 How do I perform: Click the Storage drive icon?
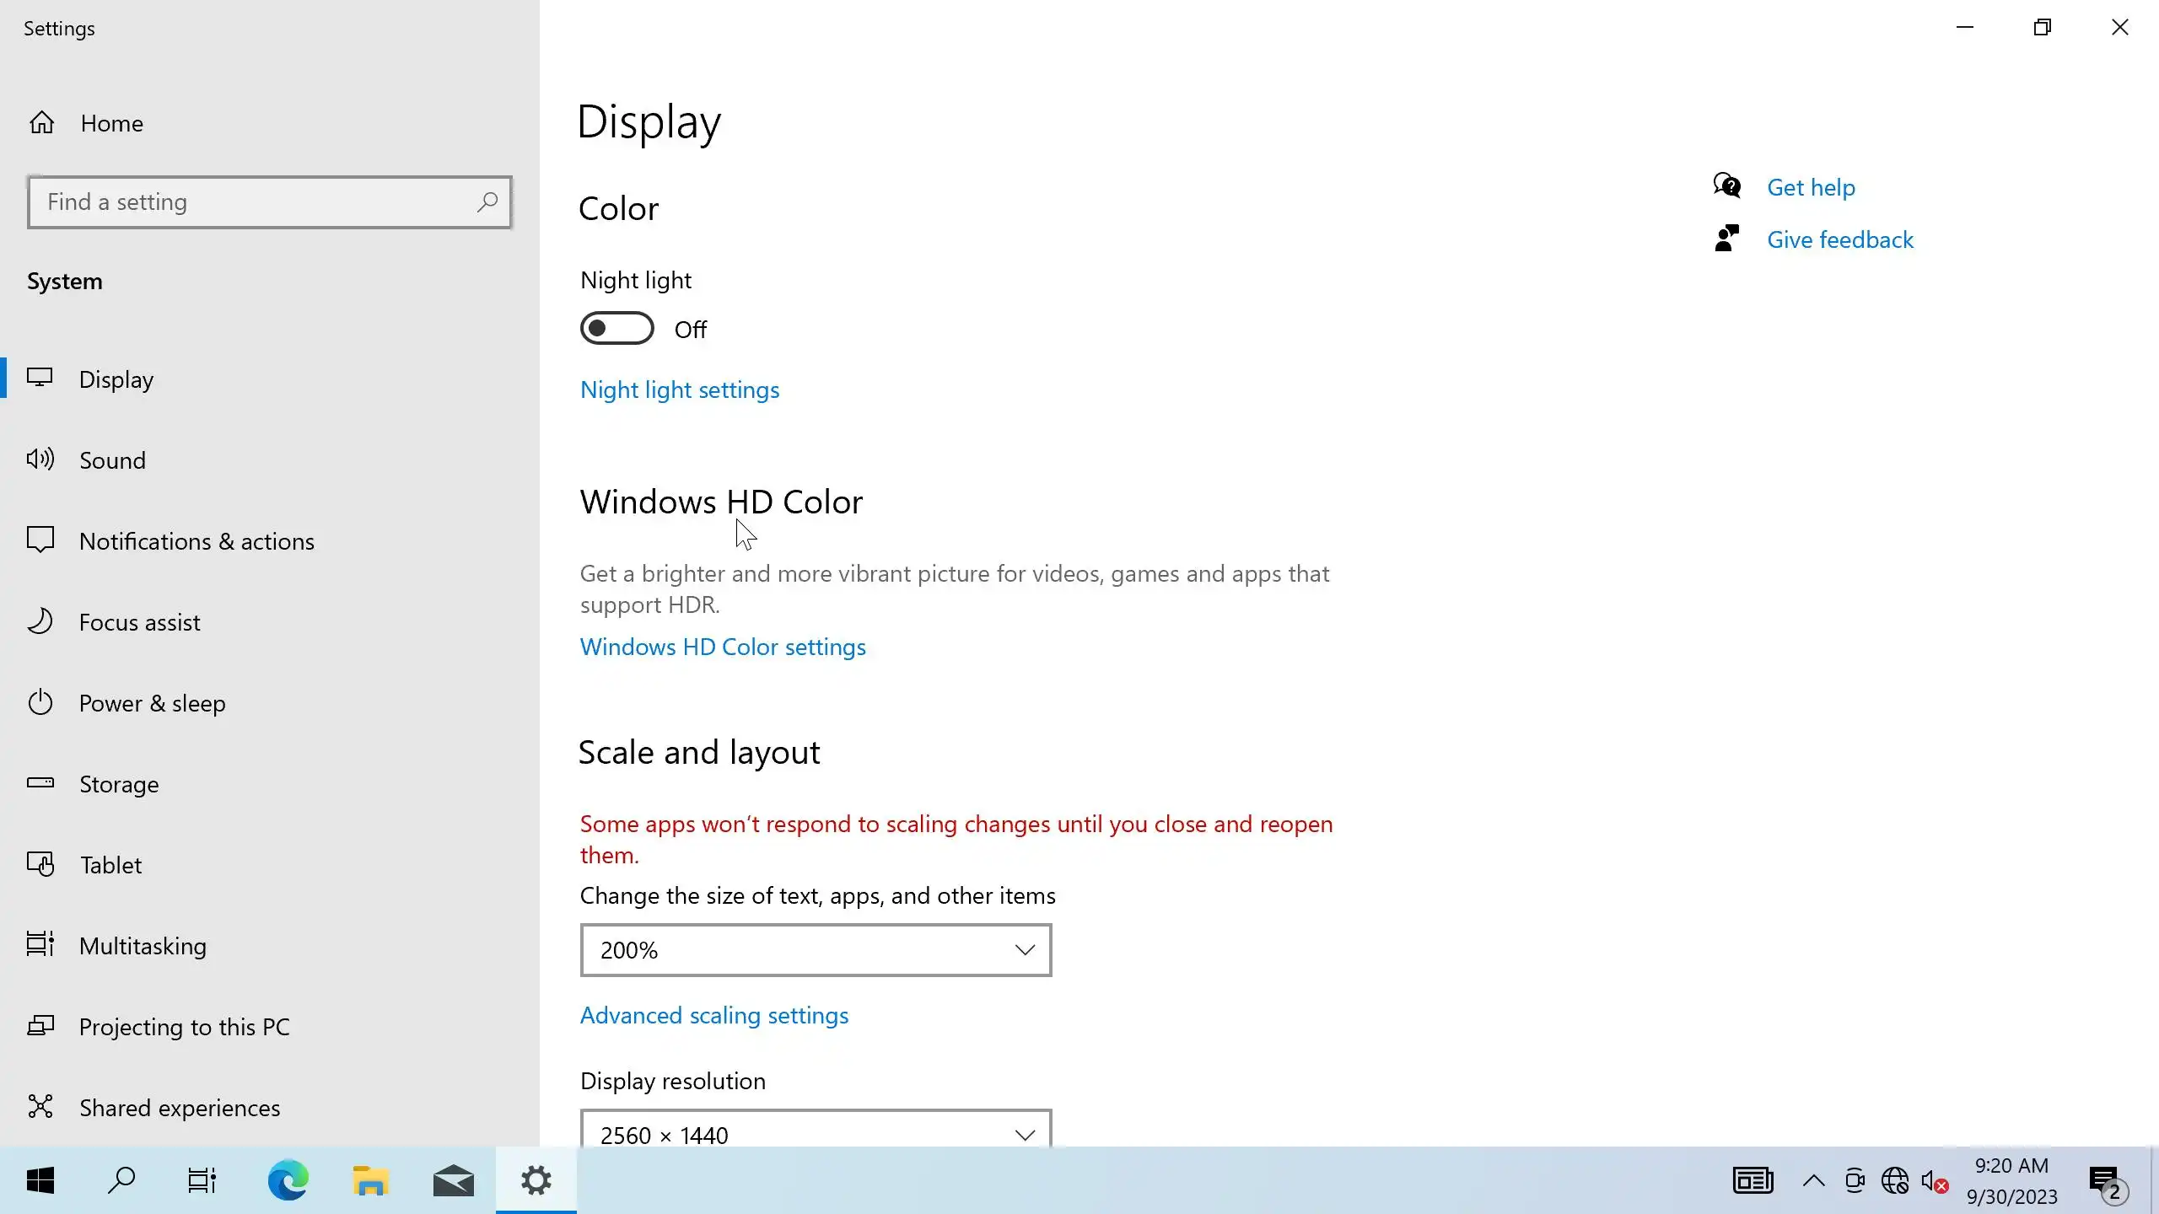point(40,783)
